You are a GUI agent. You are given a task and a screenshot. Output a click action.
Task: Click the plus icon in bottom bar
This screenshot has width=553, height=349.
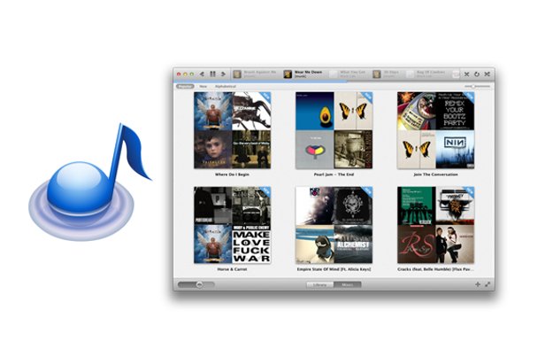tap(478, 284)
